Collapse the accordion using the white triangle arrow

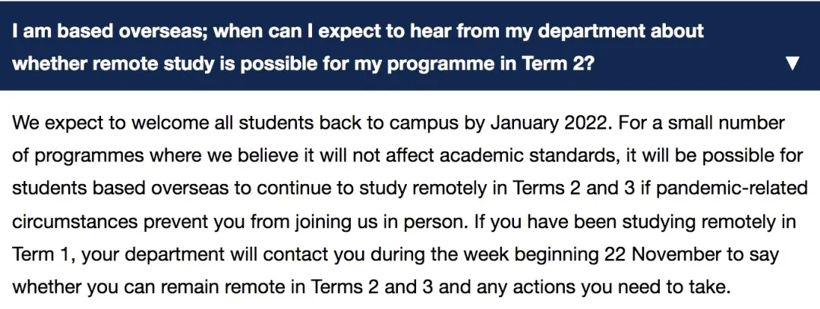pos(793,64)
